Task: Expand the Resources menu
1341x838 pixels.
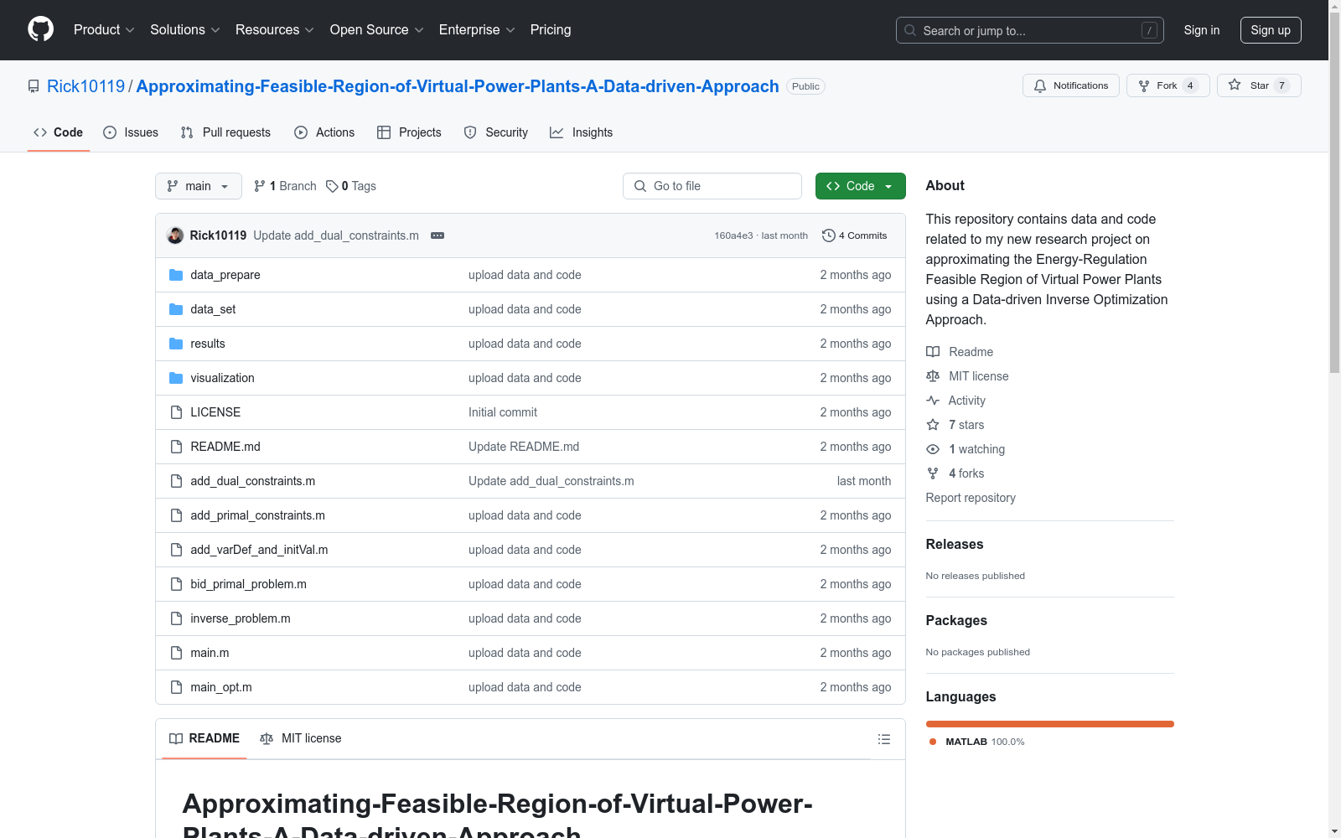Action: pos(275,30)
